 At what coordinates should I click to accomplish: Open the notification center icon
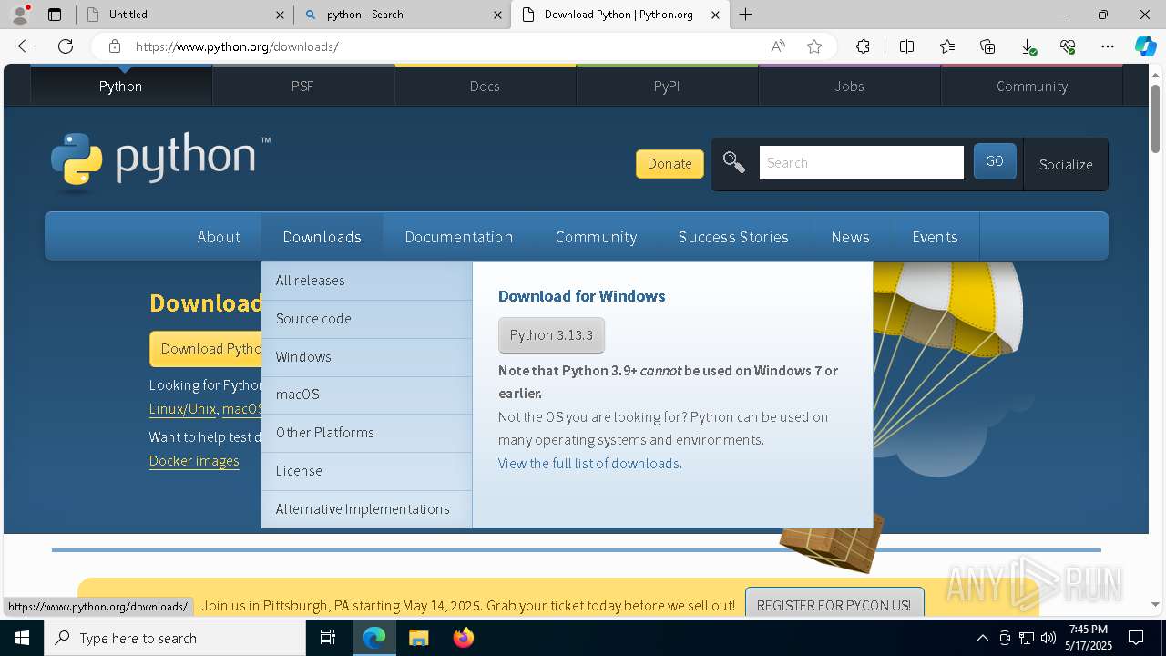point(1136,638)
